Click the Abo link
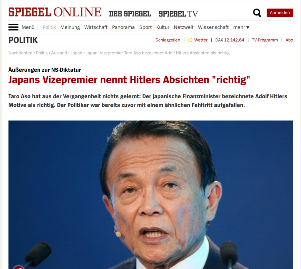 [289, 40]
